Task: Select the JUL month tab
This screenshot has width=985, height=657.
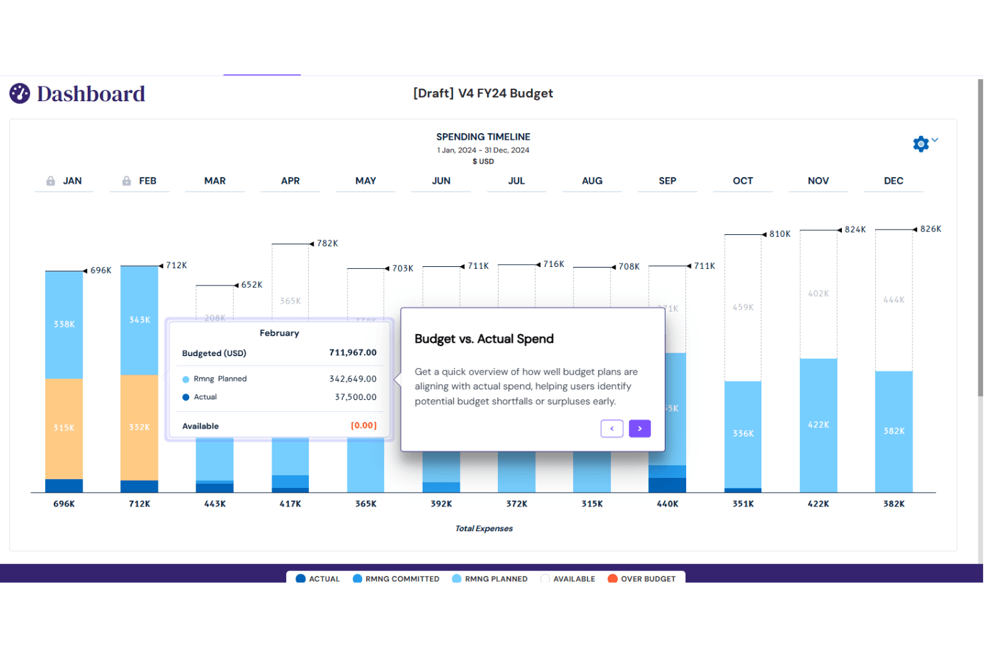Action: pyautogui.click(x=516, y=181)
